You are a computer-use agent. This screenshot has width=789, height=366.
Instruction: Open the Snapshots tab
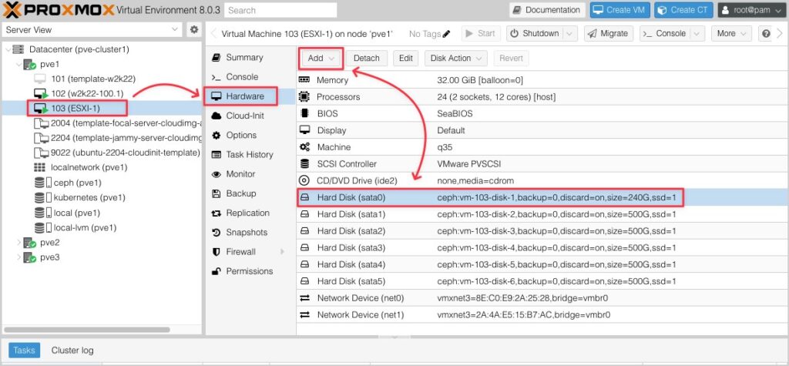pos(250,233)
